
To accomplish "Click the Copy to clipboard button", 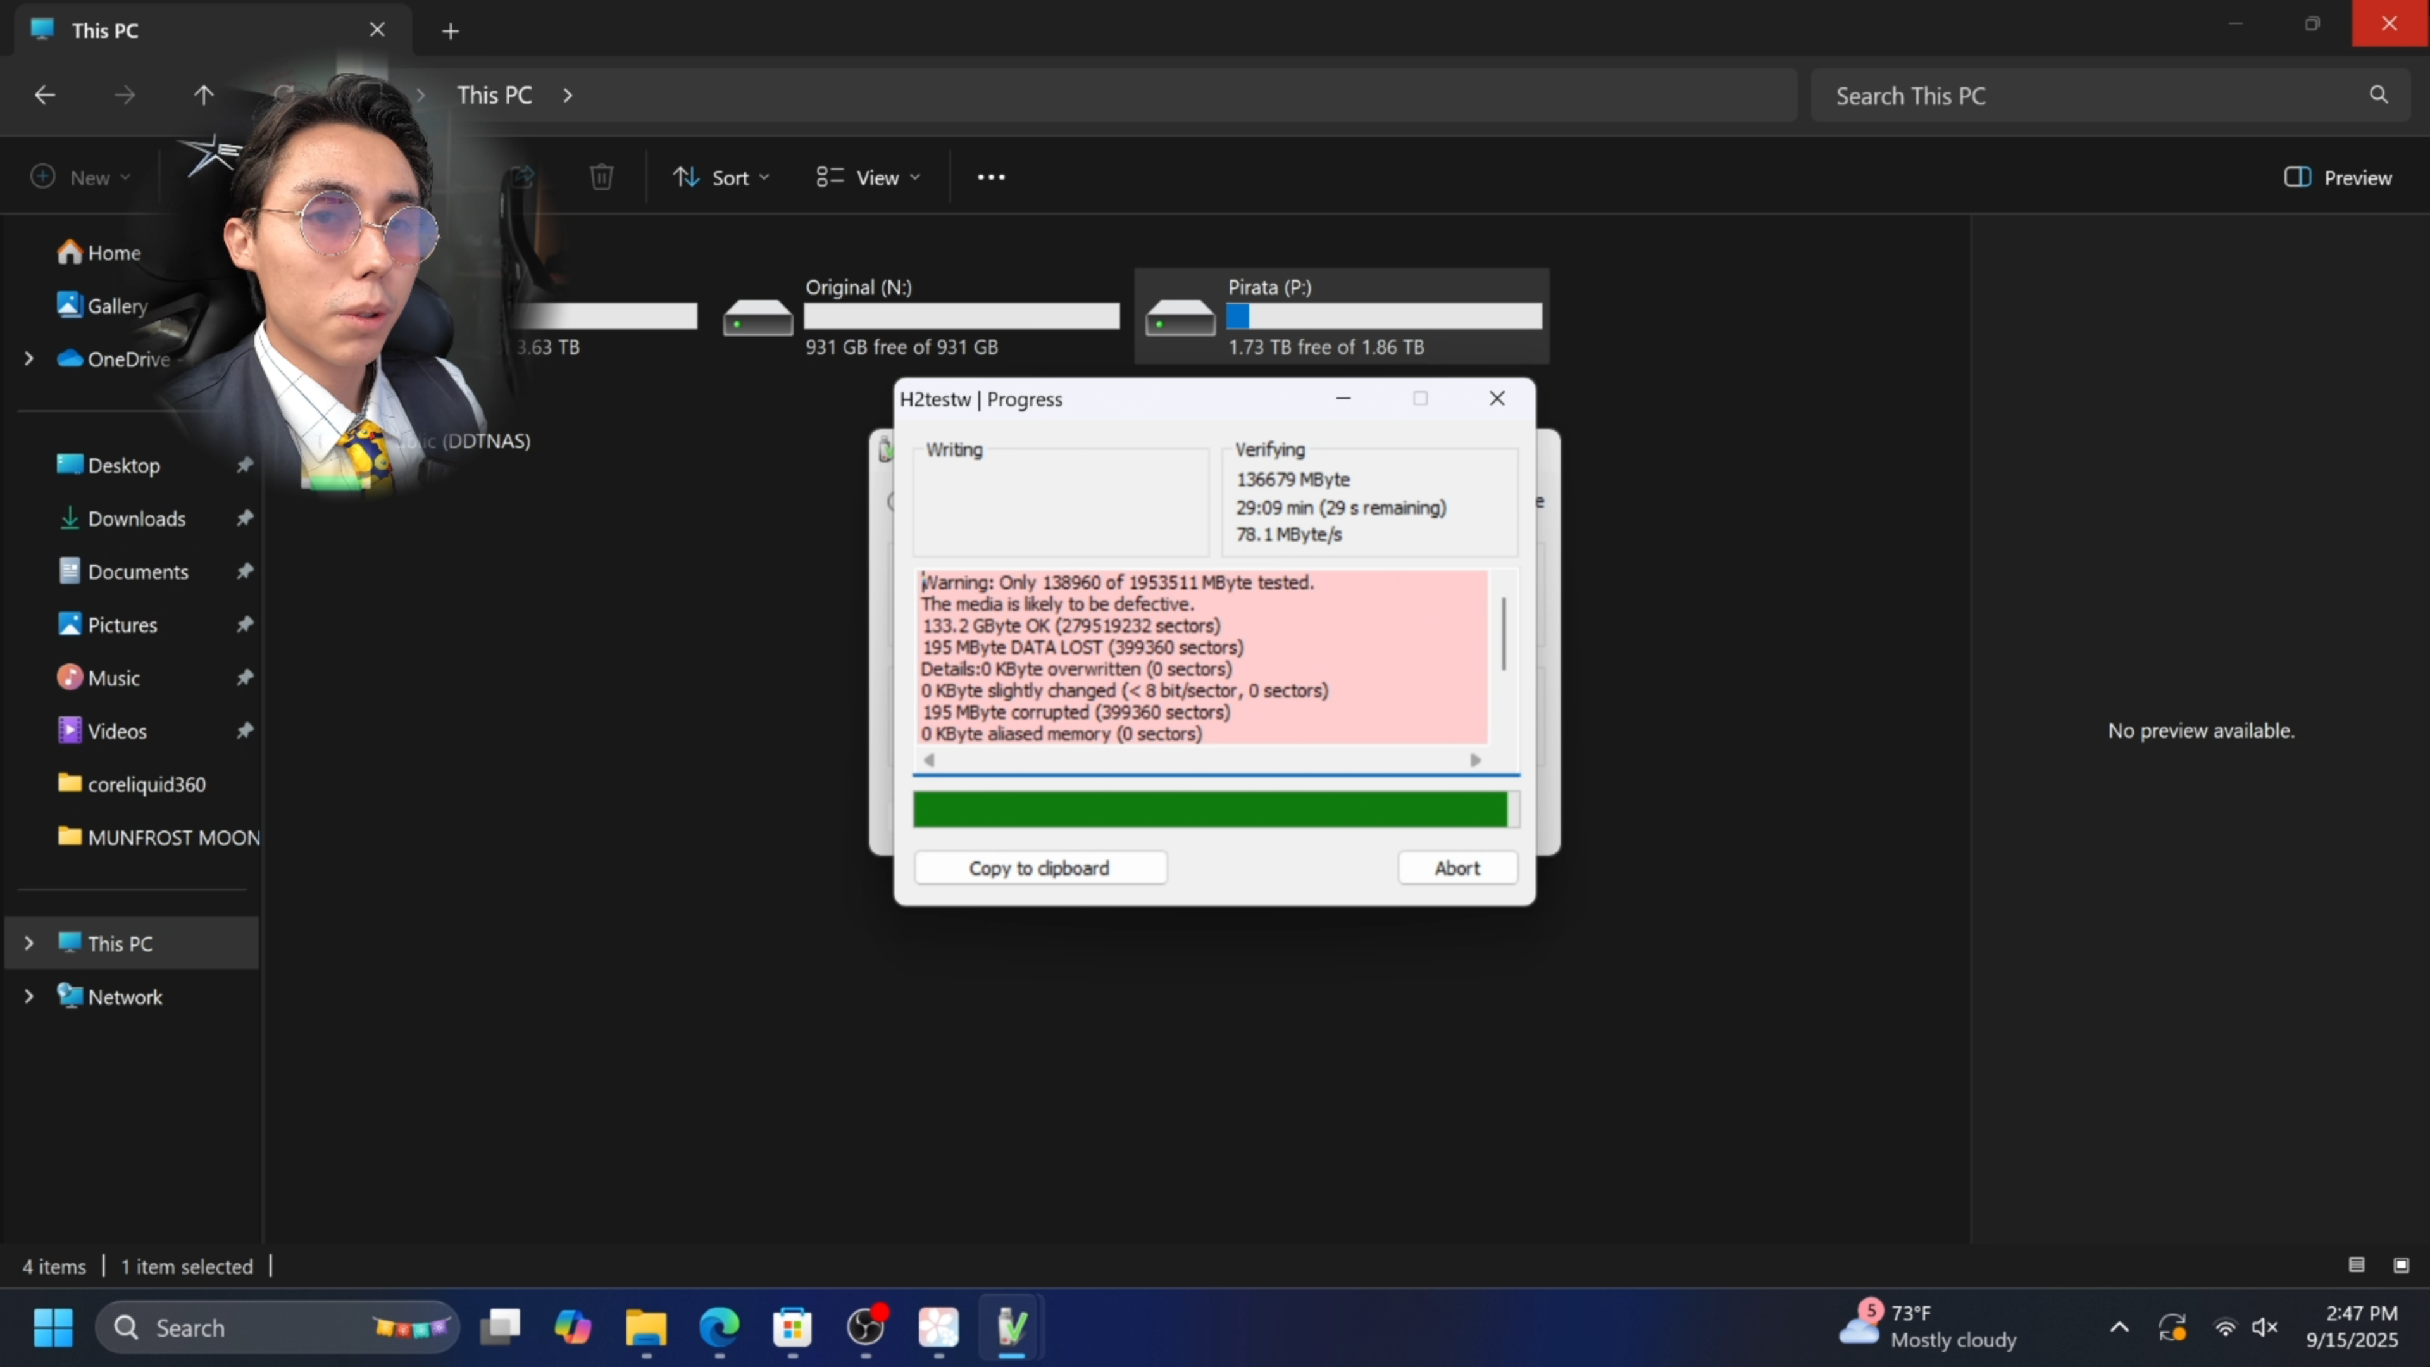I will click(1040, 868).
